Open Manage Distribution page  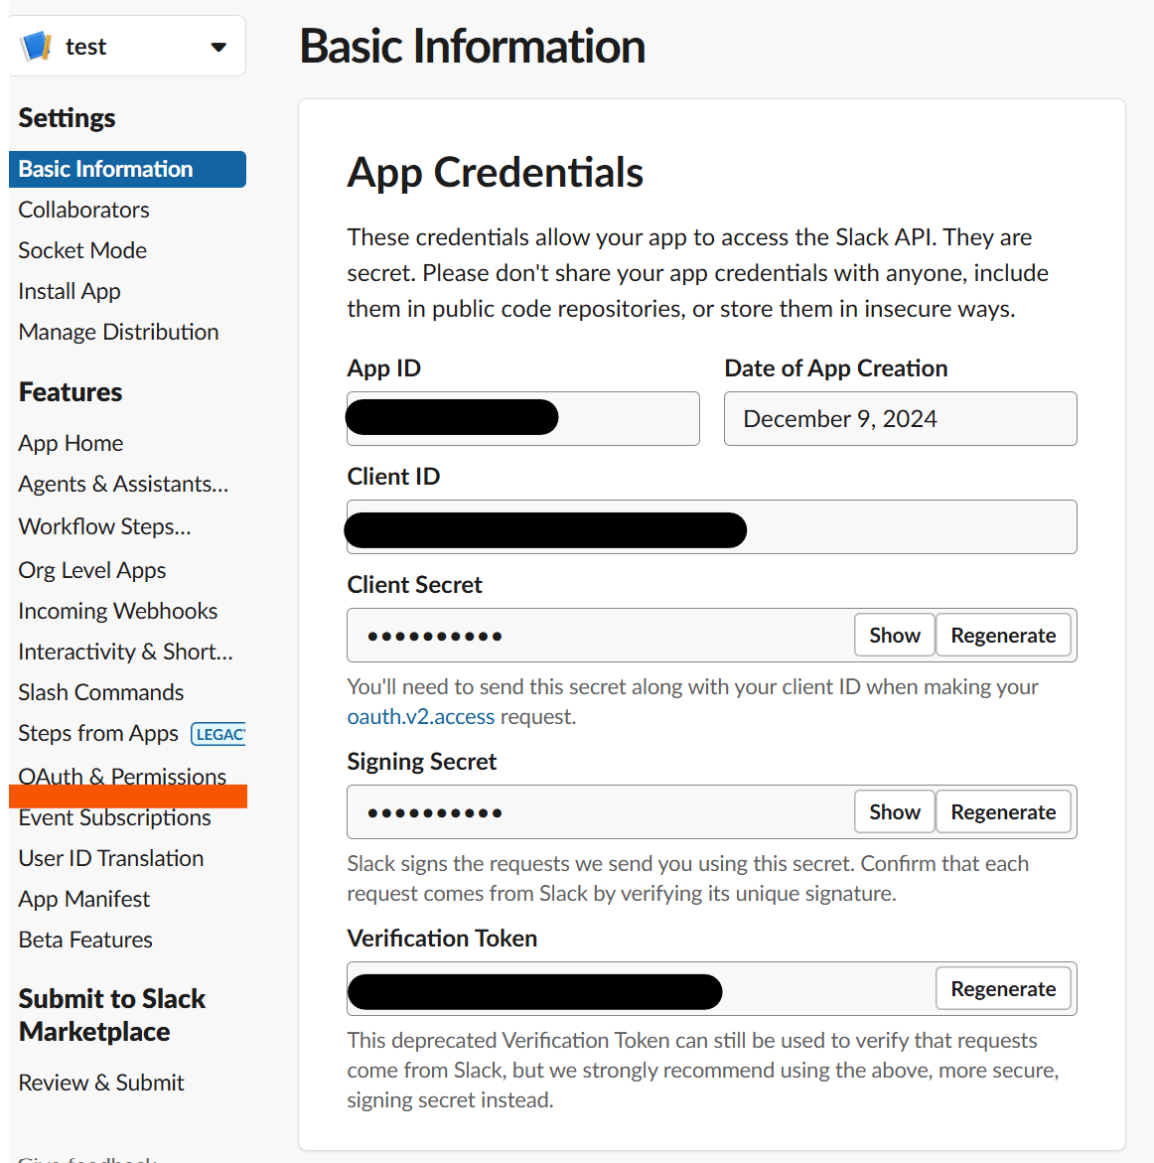click(118, 333)
